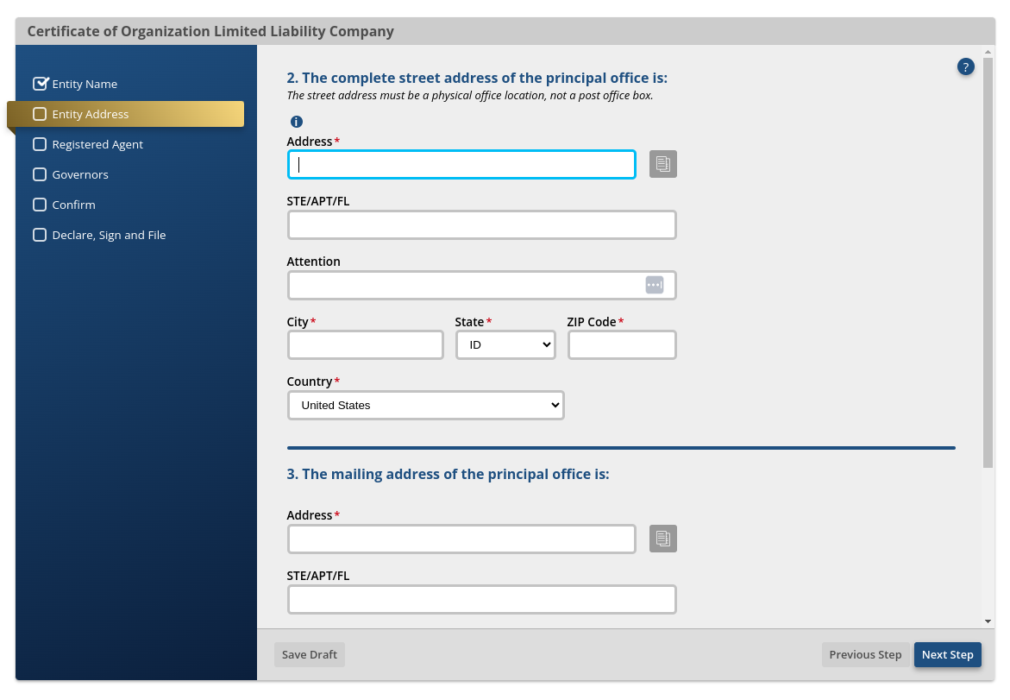Screen dimensions: 1010x700
Task: Click copy icon beside street Address field
Action: tap(662, 164)
